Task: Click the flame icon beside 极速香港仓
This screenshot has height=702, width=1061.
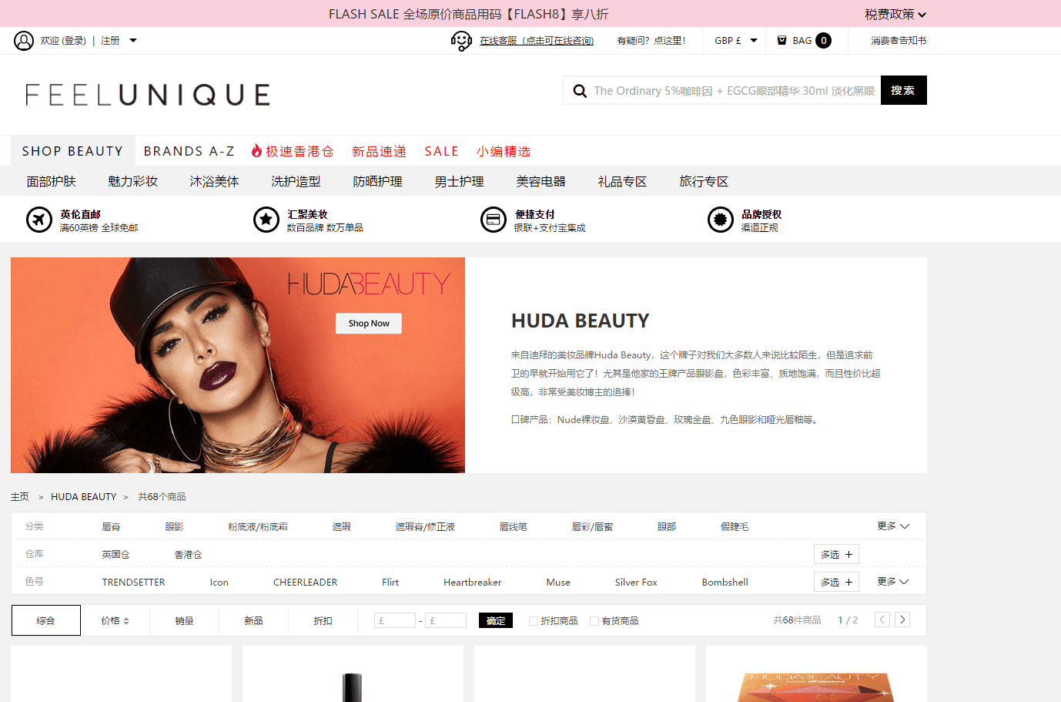Action: pyautogui.click(x=256, y=151)
